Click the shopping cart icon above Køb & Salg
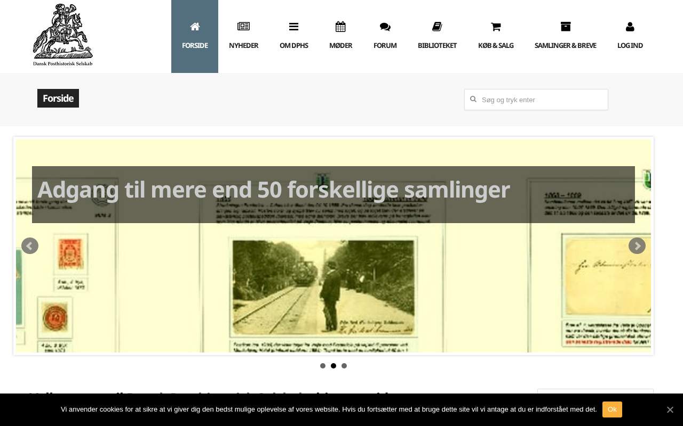683x426 pixels. click(496, 27)
